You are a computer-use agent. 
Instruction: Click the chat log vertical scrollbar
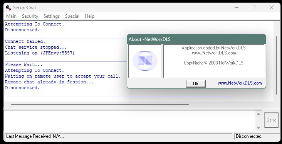[277, 65]
